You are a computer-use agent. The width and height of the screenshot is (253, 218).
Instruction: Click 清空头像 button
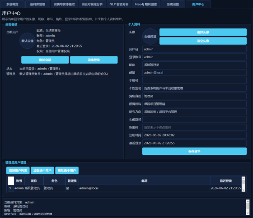pos(203,41)
